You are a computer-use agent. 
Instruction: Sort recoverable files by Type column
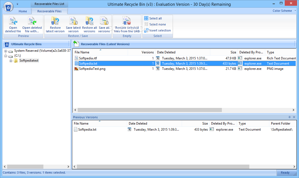tap(281, 52)
